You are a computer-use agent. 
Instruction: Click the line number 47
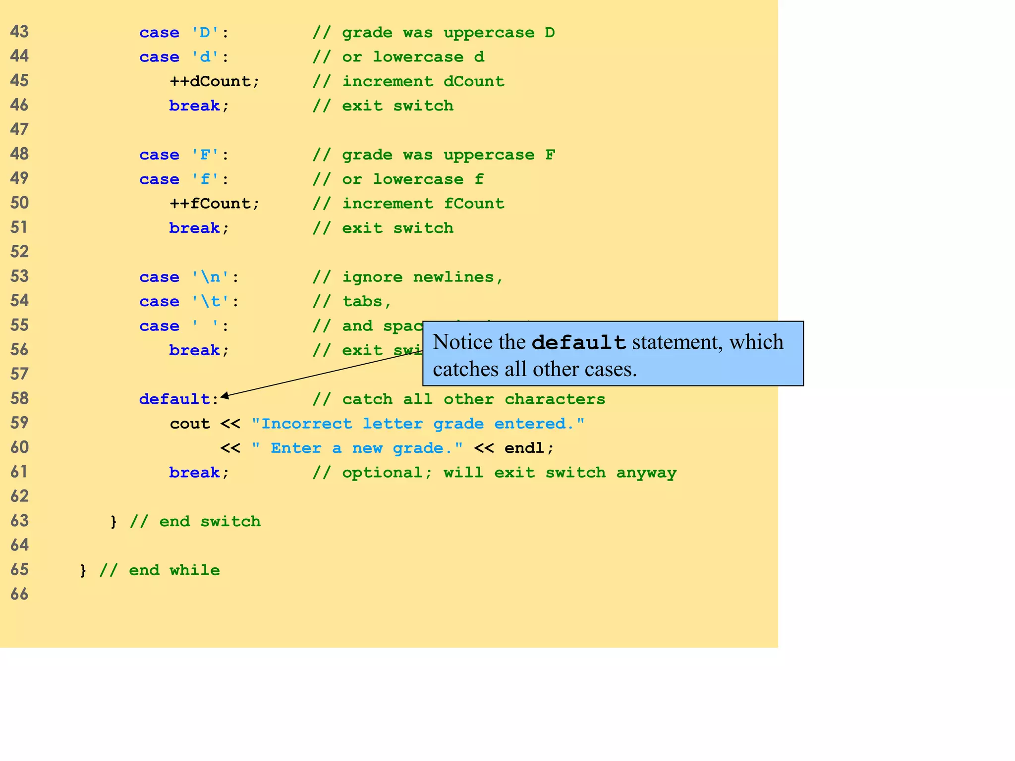click(19, 129)
